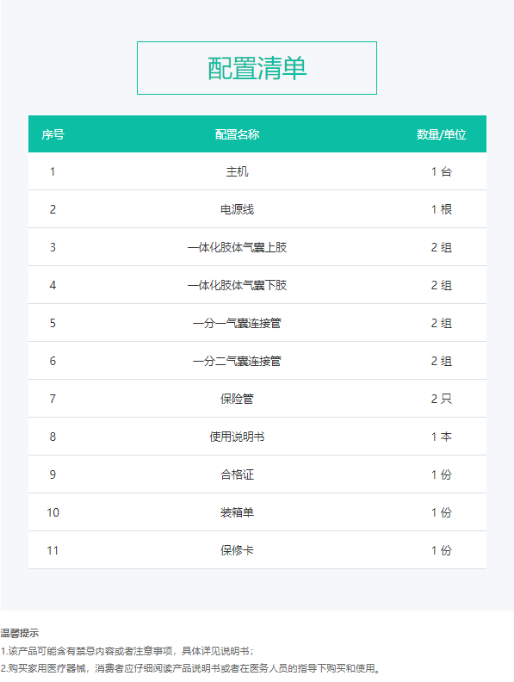Click the notice line about 购买家用医疗器械
The width and height of the screenshot is (514, 682).
point(190,668)
